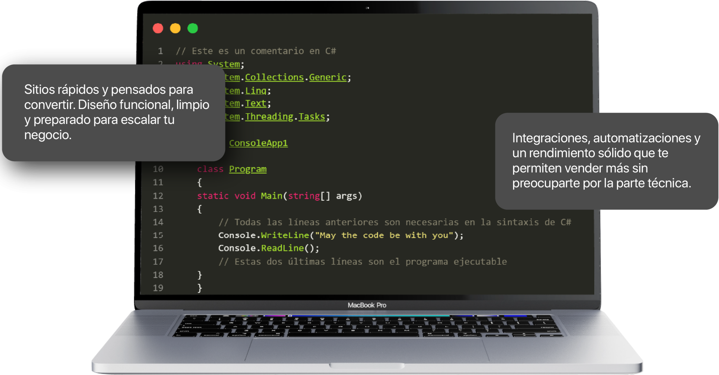Click the Program class name on line 10
This screenshot has height=375, width=719.
click(x=247, y=169)
